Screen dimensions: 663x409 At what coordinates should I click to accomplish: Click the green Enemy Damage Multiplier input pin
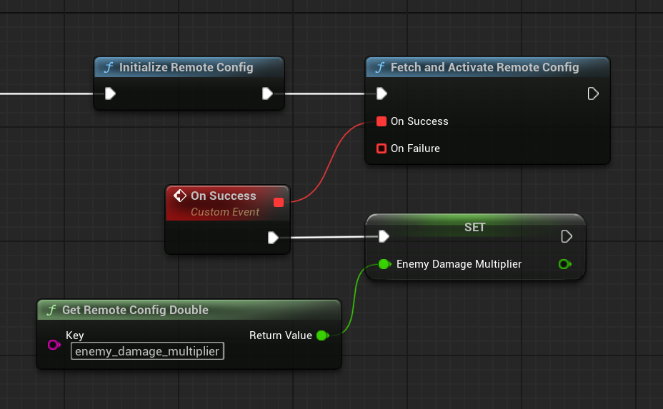pyautogui.click(x=384, y=264)
